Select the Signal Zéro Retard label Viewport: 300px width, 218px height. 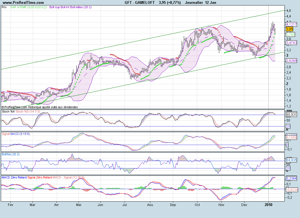pyautogui.click(x=40, y=177)
